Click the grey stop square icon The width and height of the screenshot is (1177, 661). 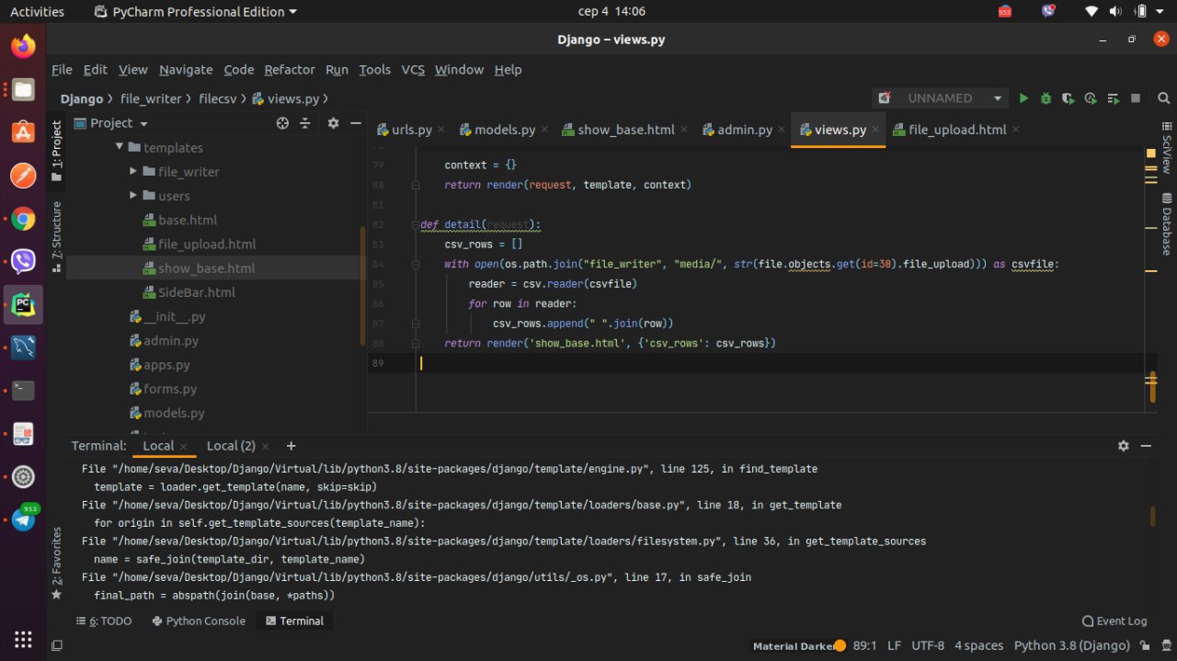click(x=1136, y=97)
